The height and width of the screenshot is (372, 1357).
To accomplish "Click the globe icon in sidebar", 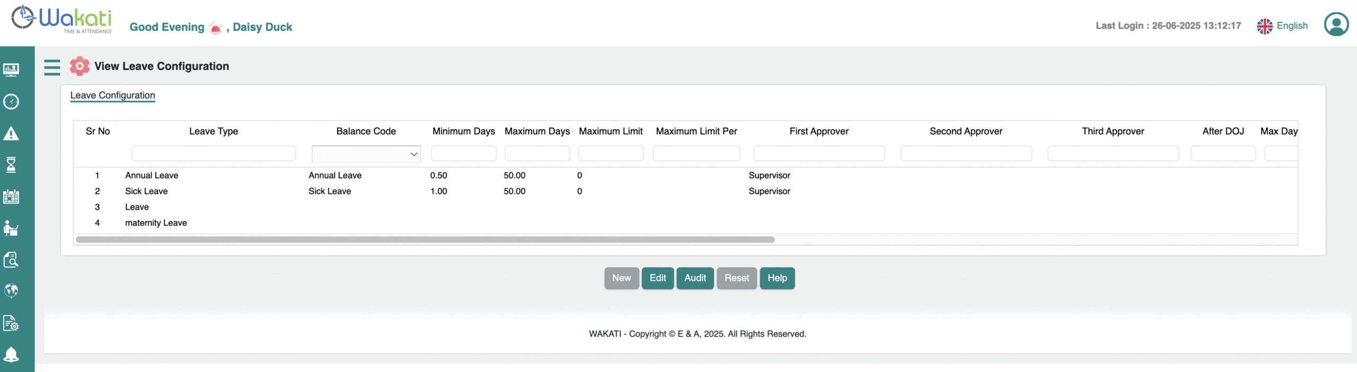I will tap(11, 291).
